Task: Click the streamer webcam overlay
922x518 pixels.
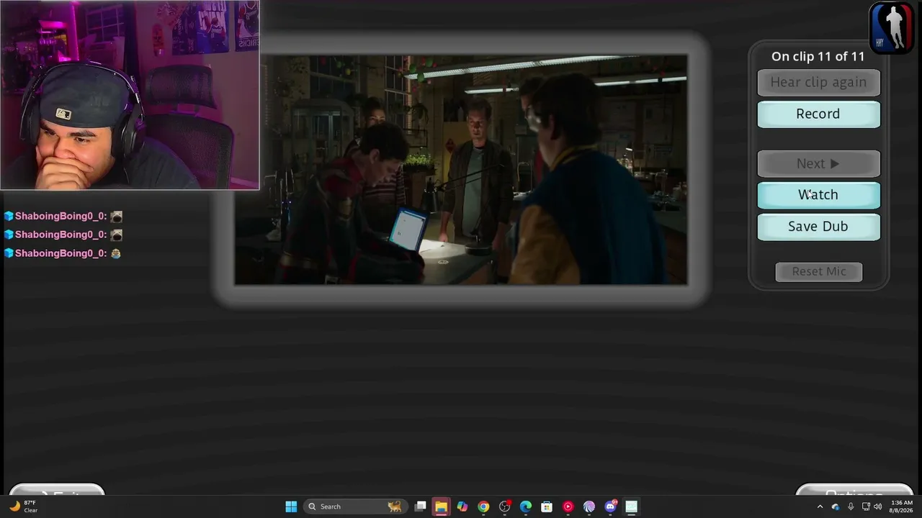Action: click(130, 95)
